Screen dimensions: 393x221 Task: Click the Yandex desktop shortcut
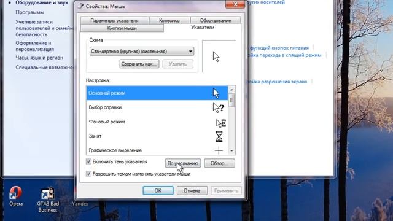(x=80, y=203)
